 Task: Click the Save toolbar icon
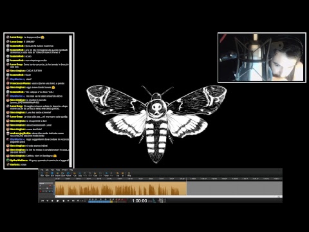(52, 174)
